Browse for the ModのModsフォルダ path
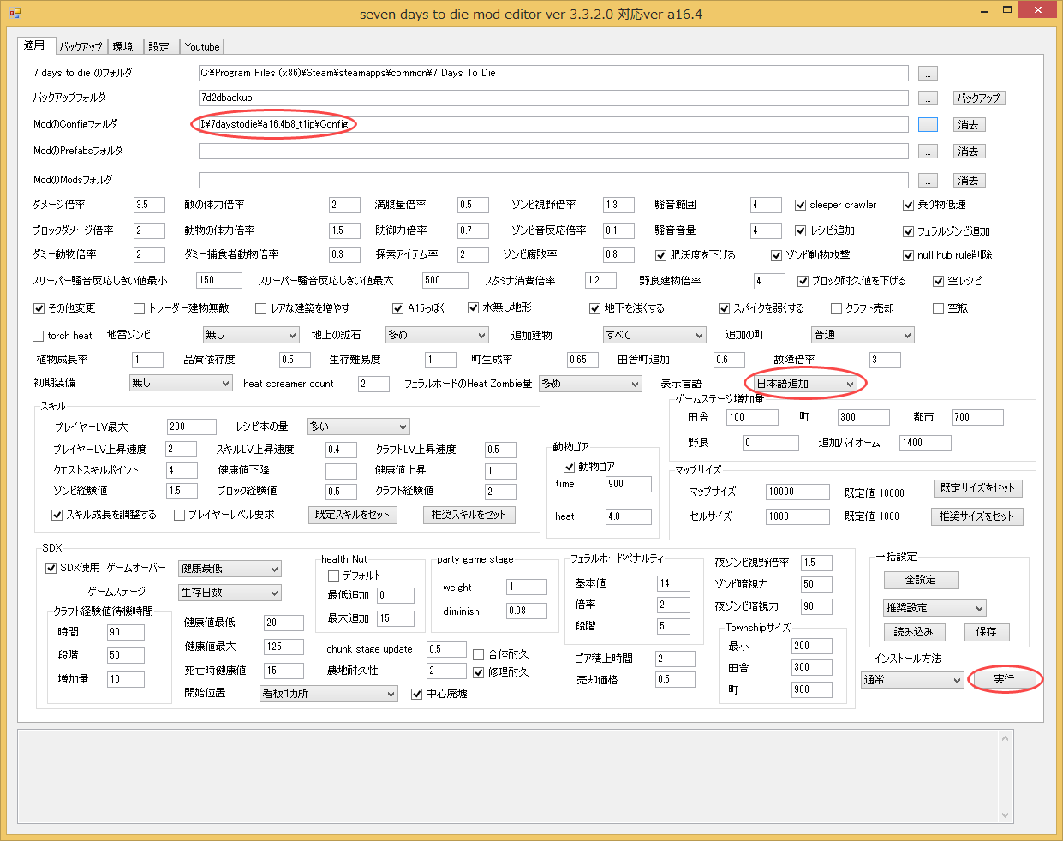 pos(928,181)
